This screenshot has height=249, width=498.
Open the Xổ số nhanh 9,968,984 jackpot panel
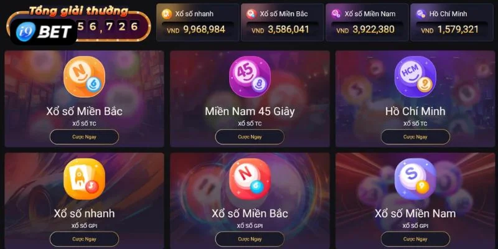pyautogui.click(x=197, y=22)
